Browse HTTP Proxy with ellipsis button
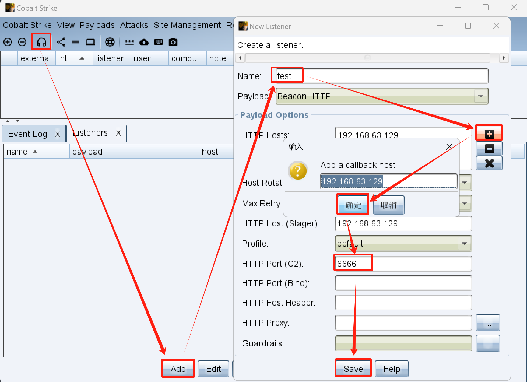The width and height of the screenshot is (527, 382). (488, 323)
